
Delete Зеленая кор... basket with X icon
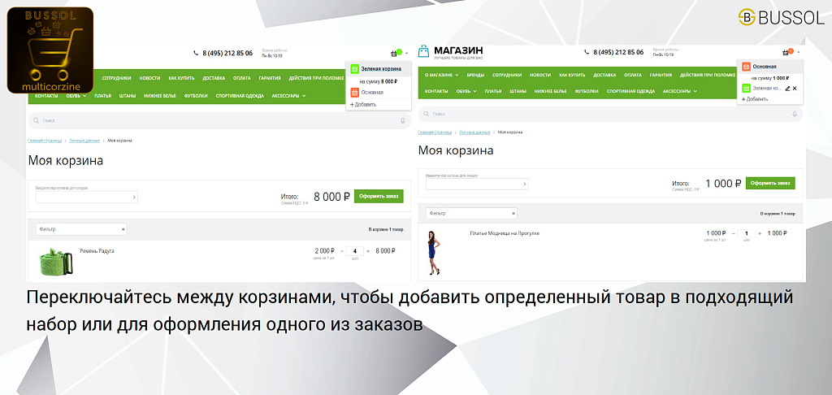click(x=795, y=88)
